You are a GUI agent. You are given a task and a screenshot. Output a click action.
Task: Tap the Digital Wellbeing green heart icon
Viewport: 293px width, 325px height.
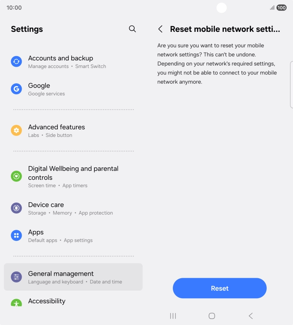pos(17,176)
